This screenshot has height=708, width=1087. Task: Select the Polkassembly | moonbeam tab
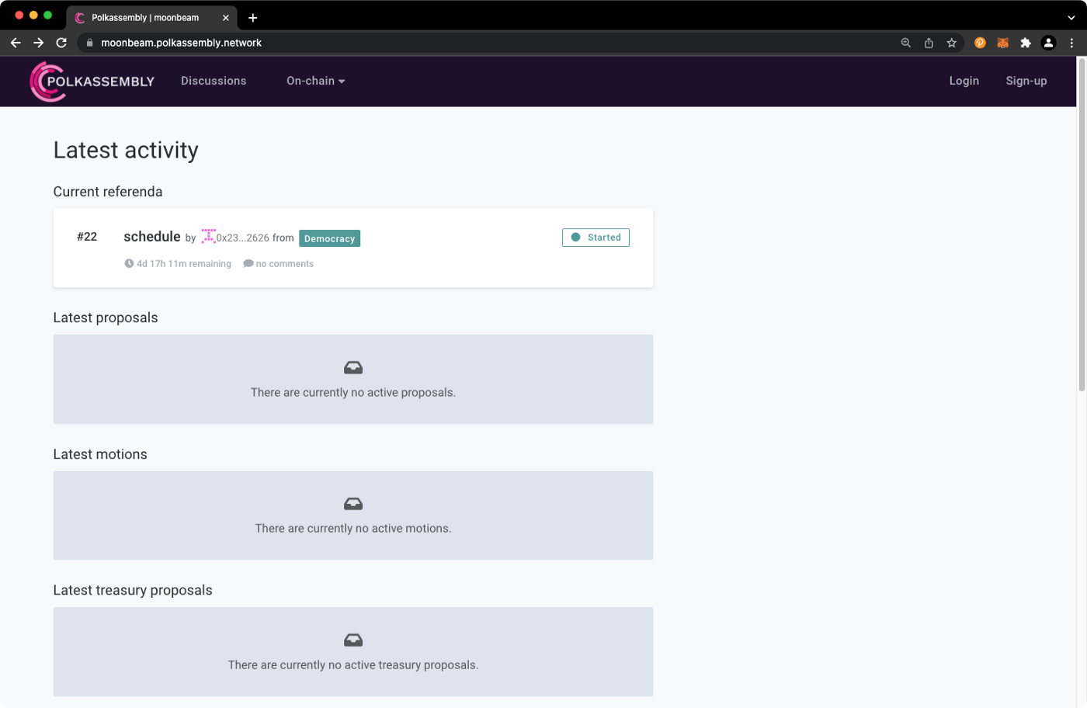coord(152,17)
